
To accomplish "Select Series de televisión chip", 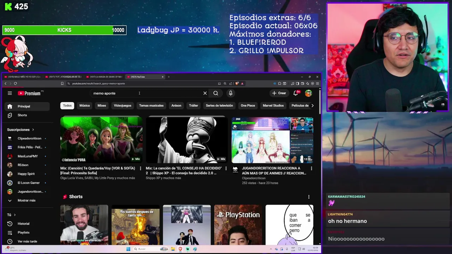I will click(x=219, y=105).
